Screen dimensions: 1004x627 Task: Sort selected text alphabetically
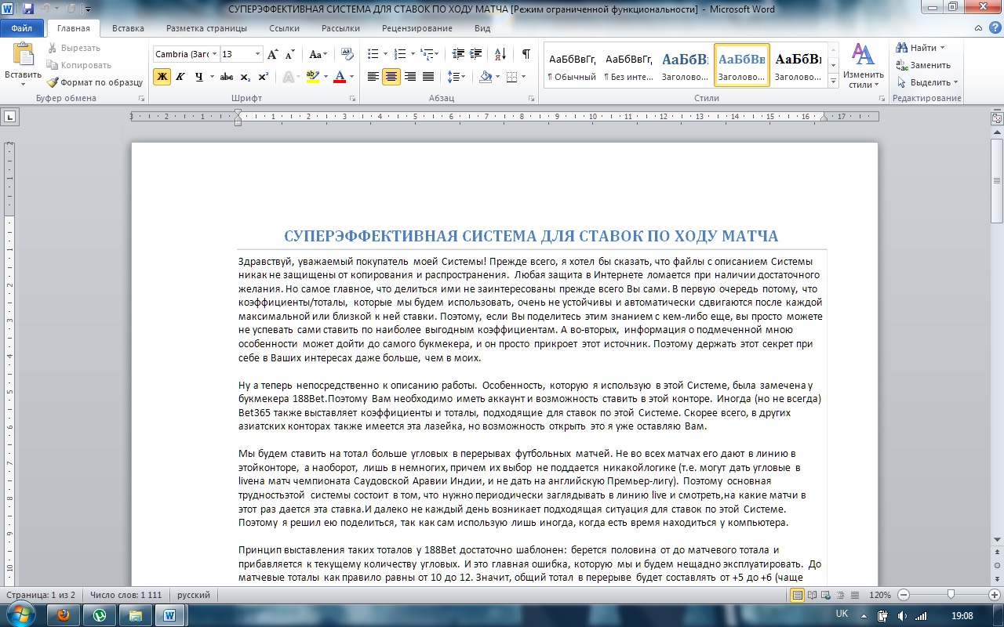(x=500, y=54)
